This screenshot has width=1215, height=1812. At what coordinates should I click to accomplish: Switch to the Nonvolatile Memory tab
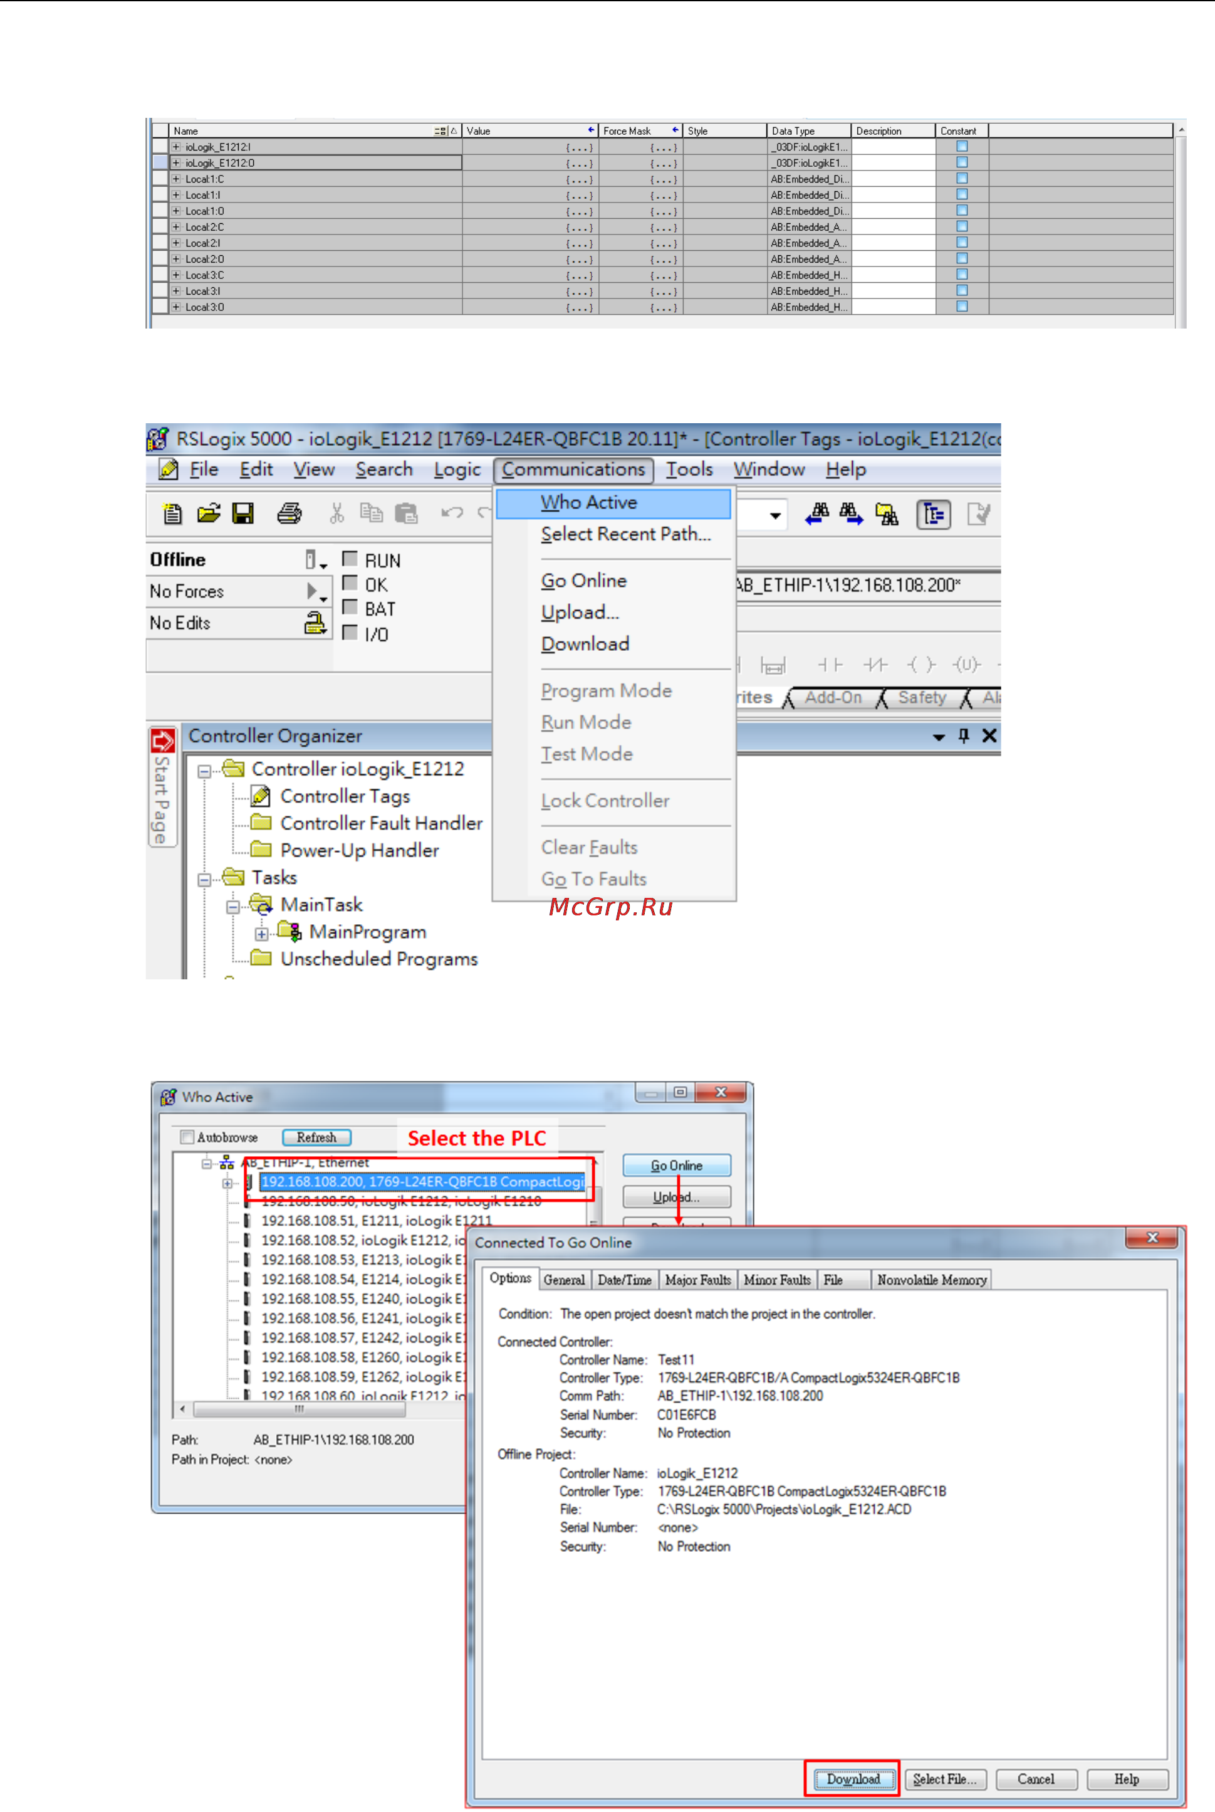[931, 1280]
